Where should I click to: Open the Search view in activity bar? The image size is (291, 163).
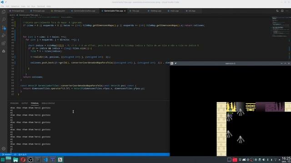pos(4,19)
